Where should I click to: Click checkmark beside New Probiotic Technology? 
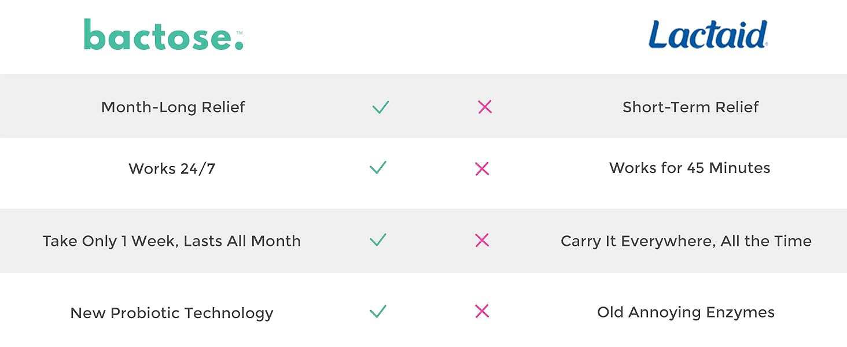tap(378, 312)
